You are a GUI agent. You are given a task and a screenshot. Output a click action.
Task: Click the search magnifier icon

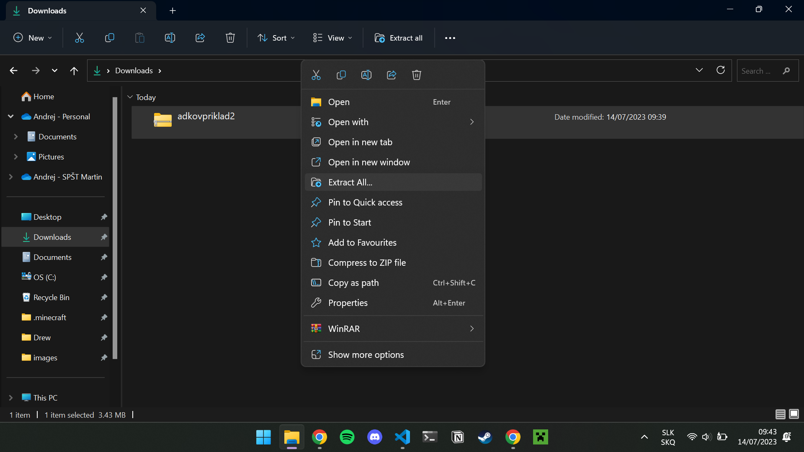click(x=786, y=71)
